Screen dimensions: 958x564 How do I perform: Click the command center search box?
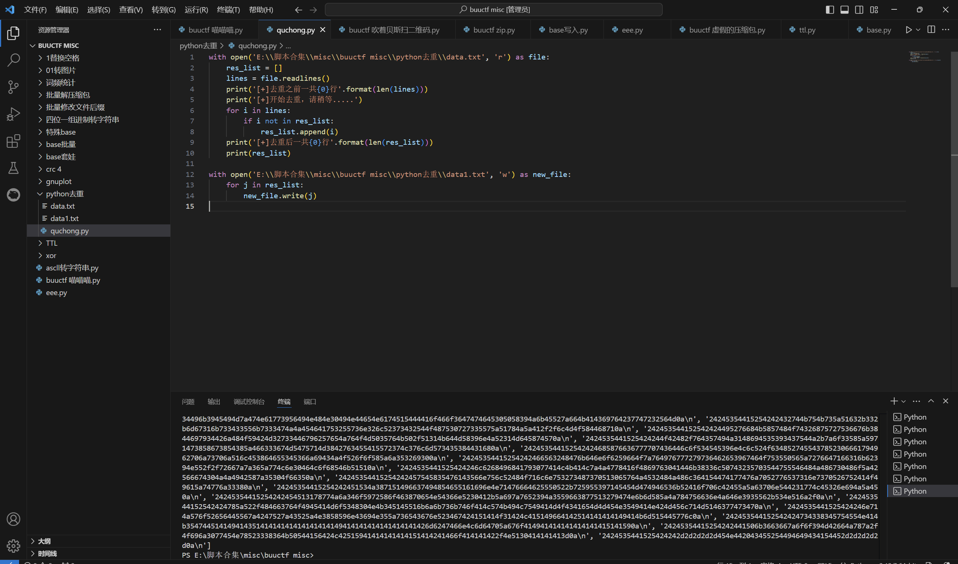click(494, 9)
